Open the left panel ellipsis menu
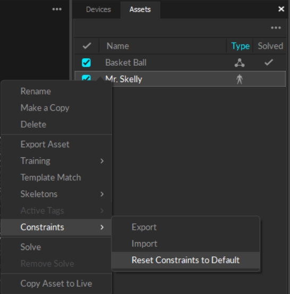Viewport: 290px width, 294px height. pyautogui.click(x=57, y=9)
